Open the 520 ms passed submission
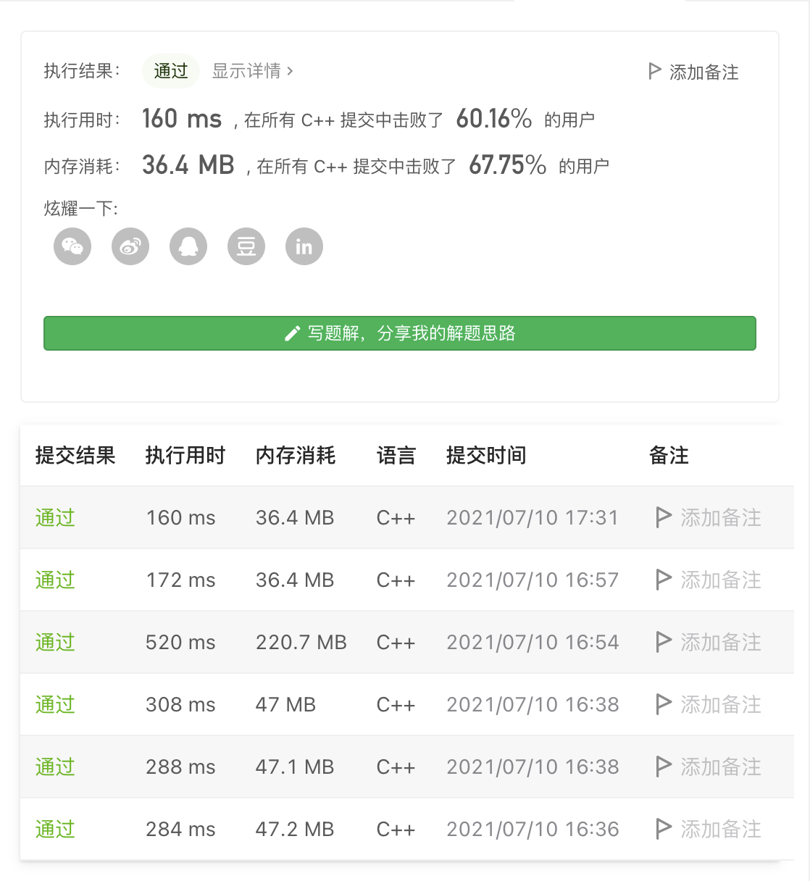The image size is (810, 881). point(55,642)
